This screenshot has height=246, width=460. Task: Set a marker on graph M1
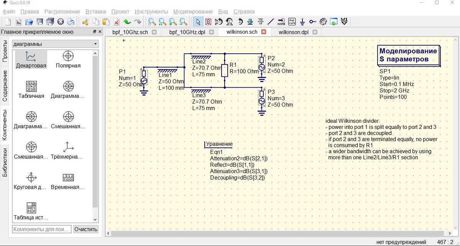click(x=344, y=21)
